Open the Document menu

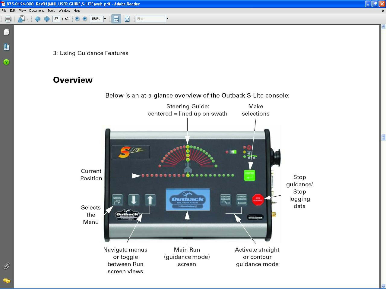[36, 11]
